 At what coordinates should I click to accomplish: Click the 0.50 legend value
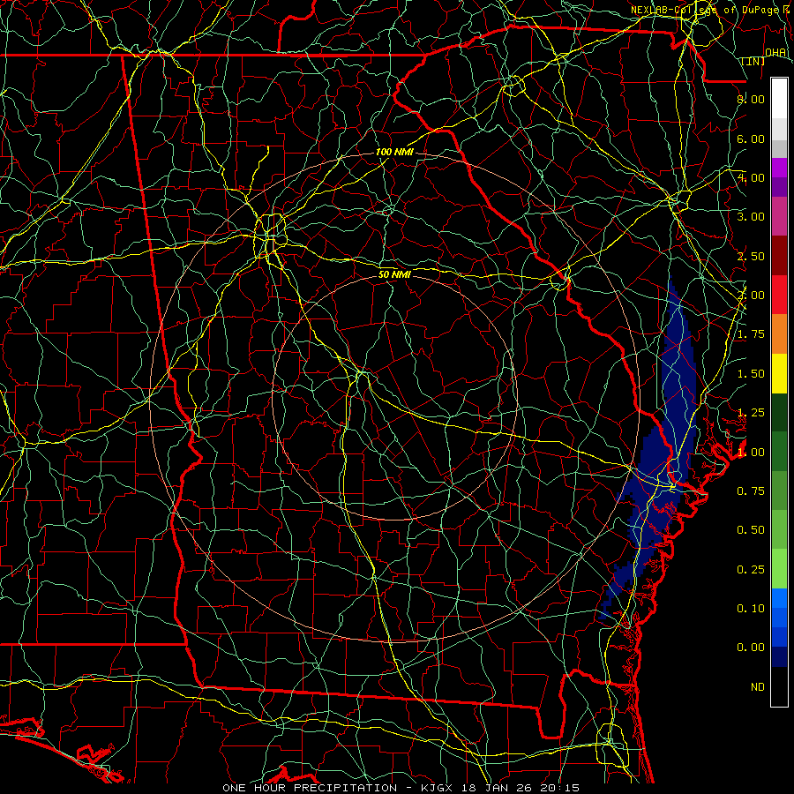coord(751,530)
